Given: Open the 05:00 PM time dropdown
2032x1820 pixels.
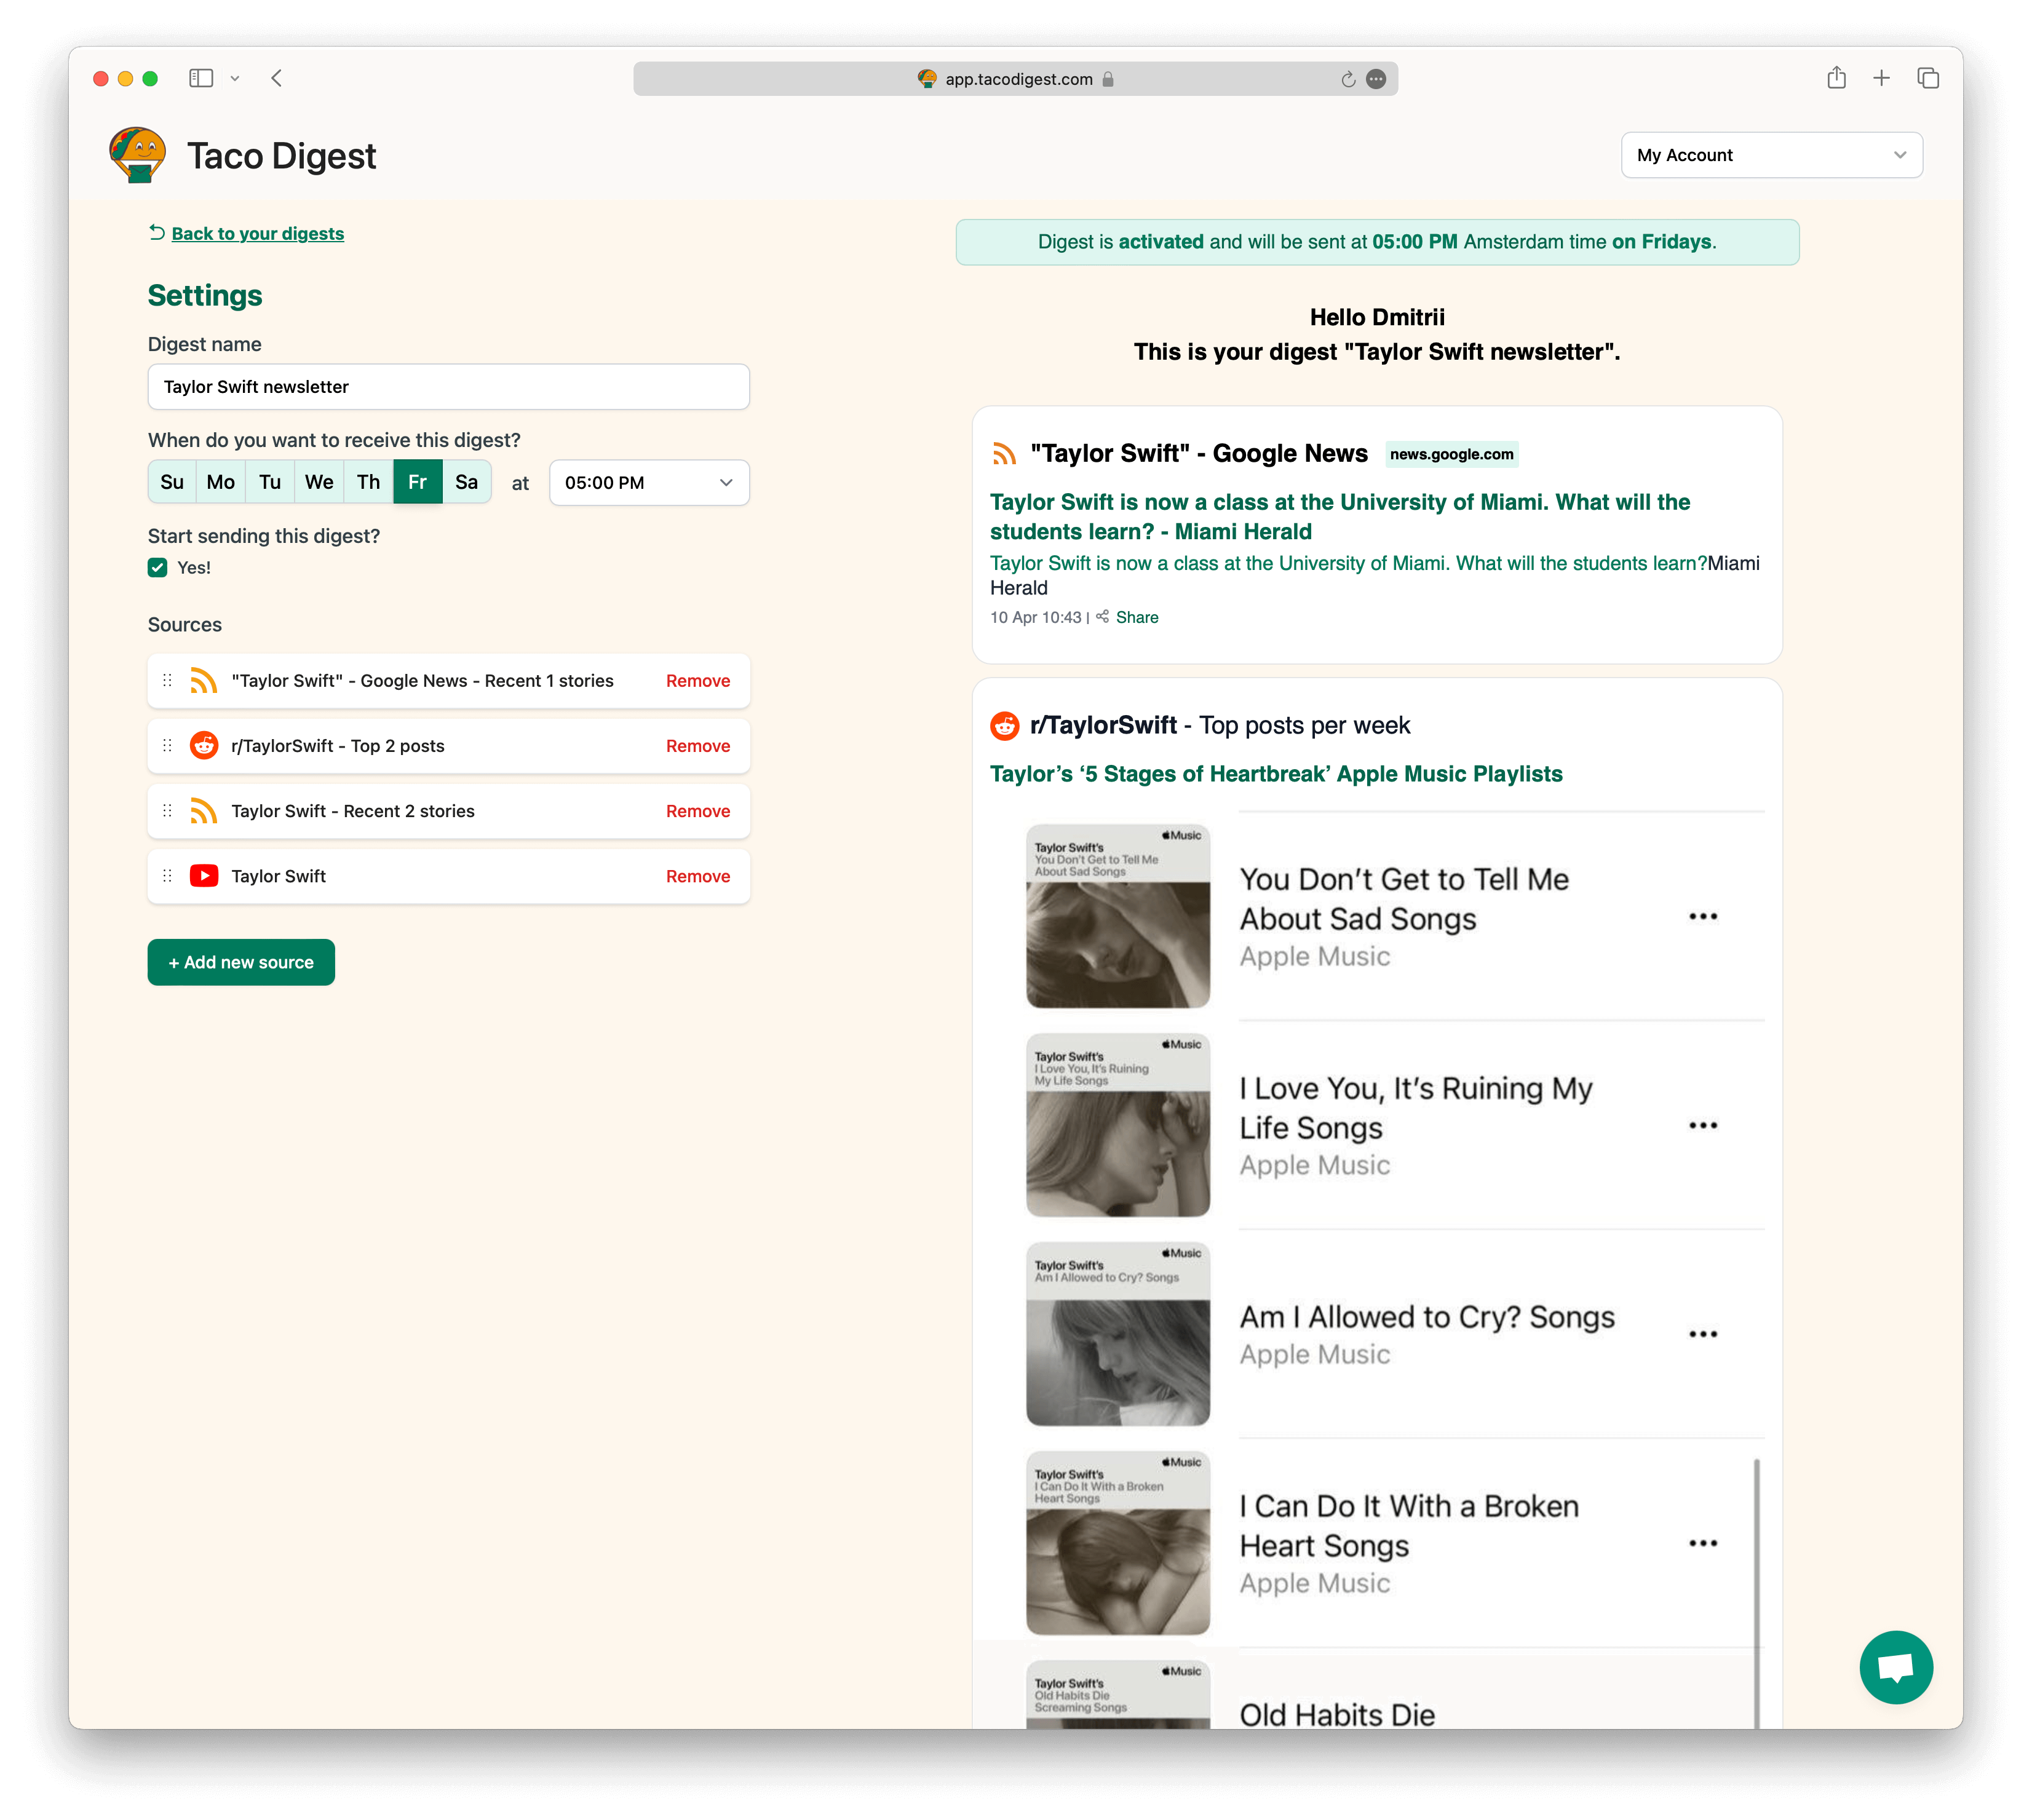Looking at the screenshot, I should (649, 483).
